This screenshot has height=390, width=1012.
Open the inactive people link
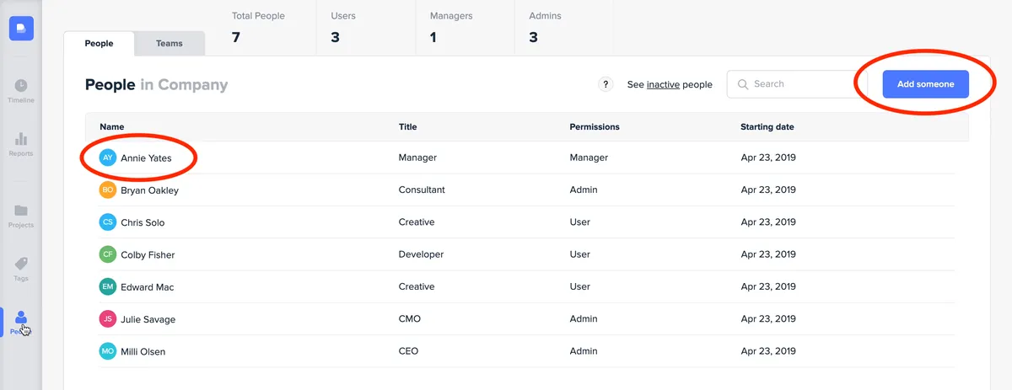(x=663, y=85)
